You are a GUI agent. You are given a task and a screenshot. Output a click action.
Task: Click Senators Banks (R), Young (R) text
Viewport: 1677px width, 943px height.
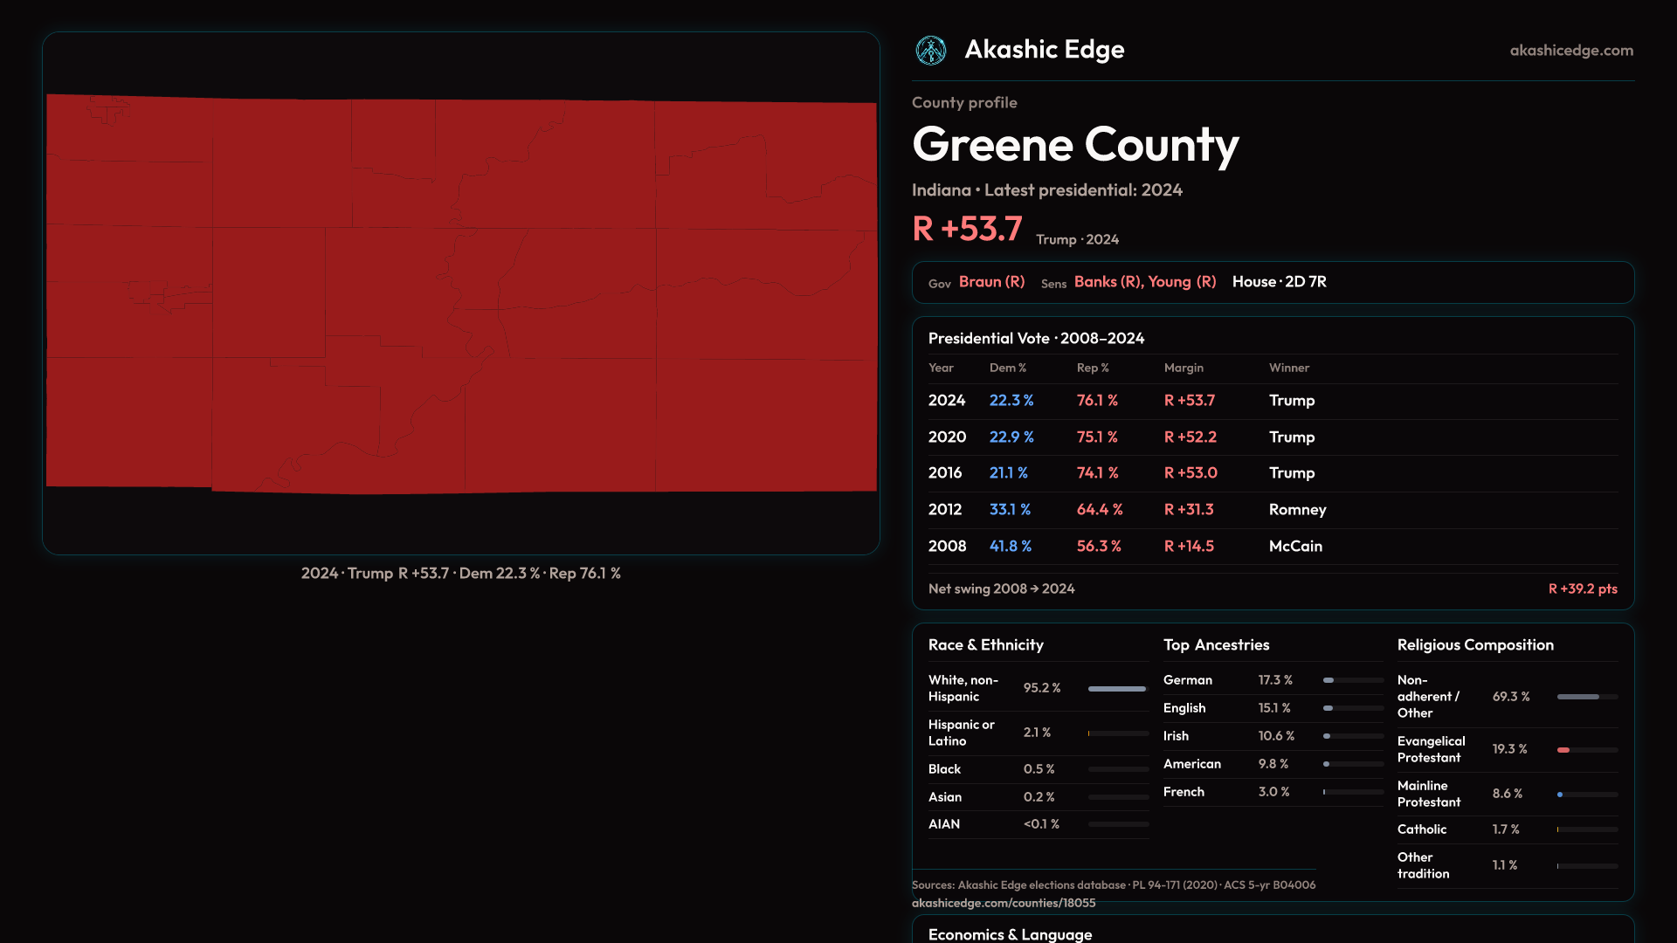[x=1144, y=282]
